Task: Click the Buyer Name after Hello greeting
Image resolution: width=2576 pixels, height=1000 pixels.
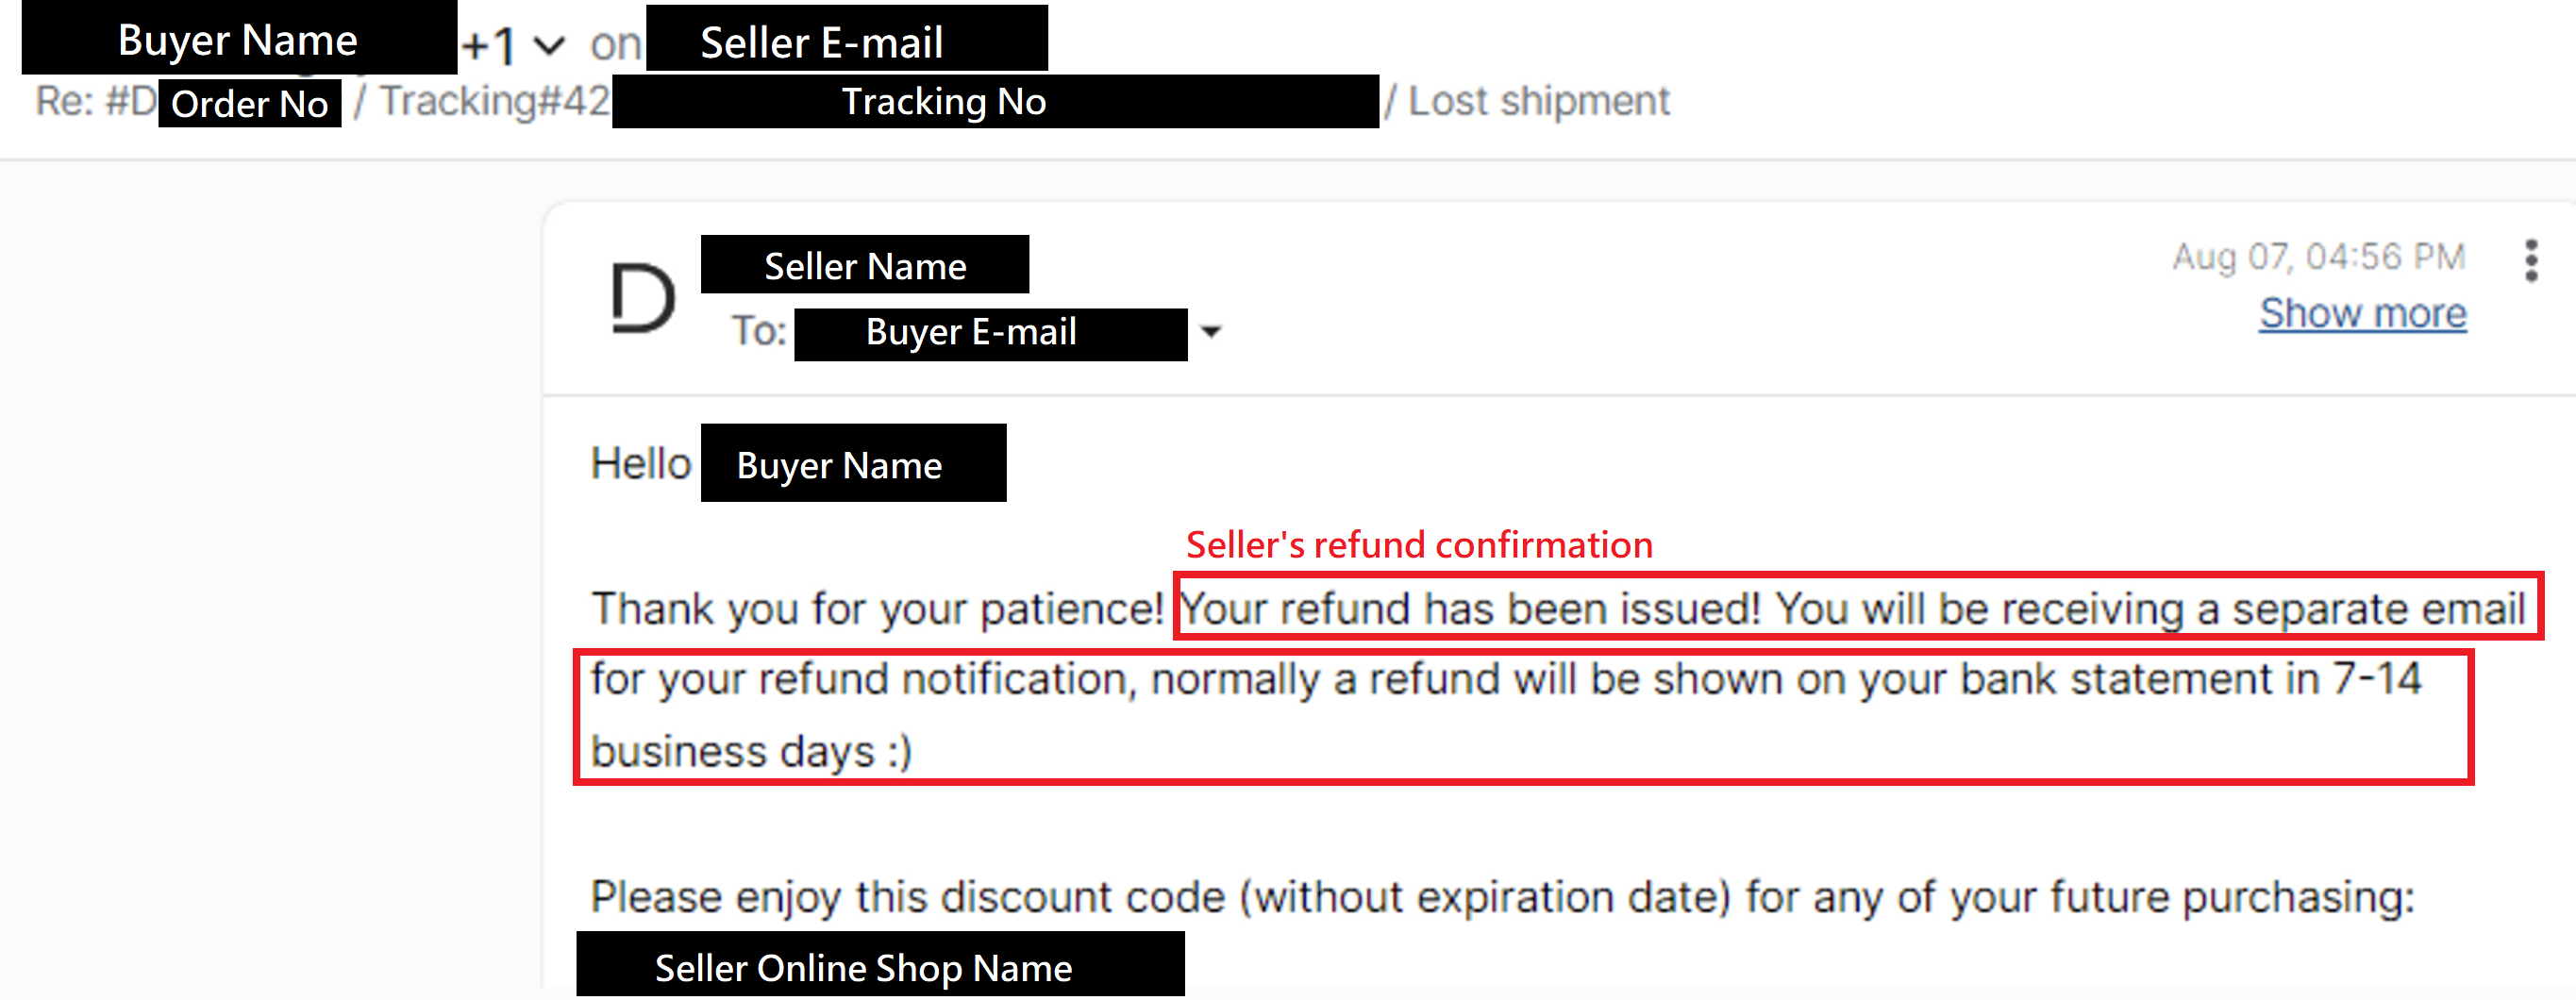Action: coord(853,463)
